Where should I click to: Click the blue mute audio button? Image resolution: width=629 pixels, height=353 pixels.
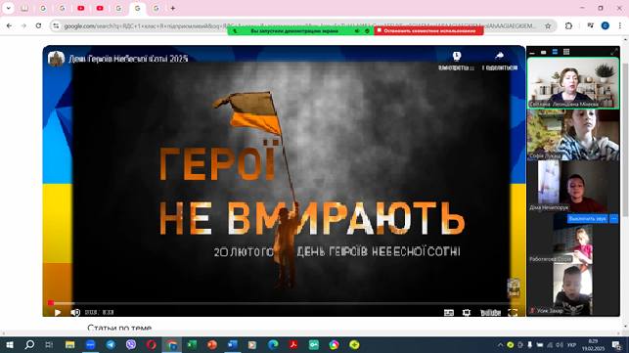point(587,219)
